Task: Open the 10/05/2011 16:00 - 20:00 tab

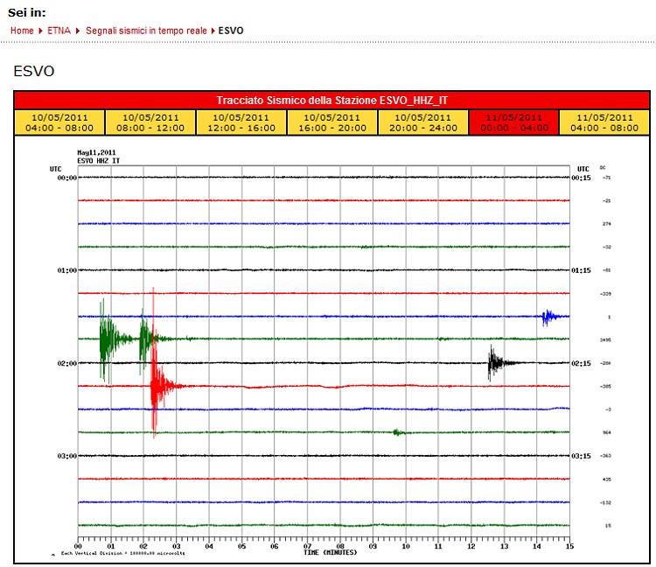Action: [x=332, y=122]
